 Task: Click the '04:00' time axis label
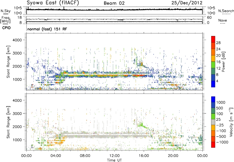56,156
